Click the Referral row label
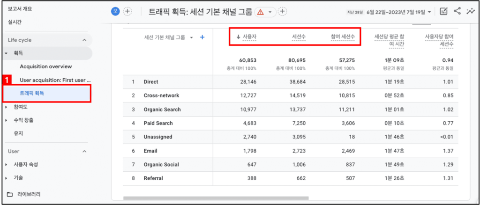480x205 pixels. coord(153,178)
